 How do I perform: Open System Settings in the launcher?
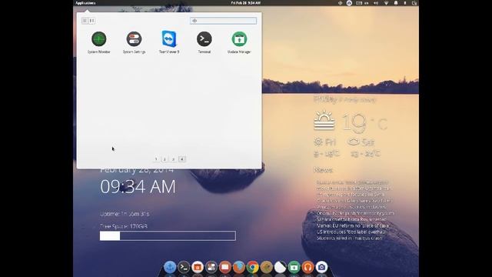click(134, 42)
